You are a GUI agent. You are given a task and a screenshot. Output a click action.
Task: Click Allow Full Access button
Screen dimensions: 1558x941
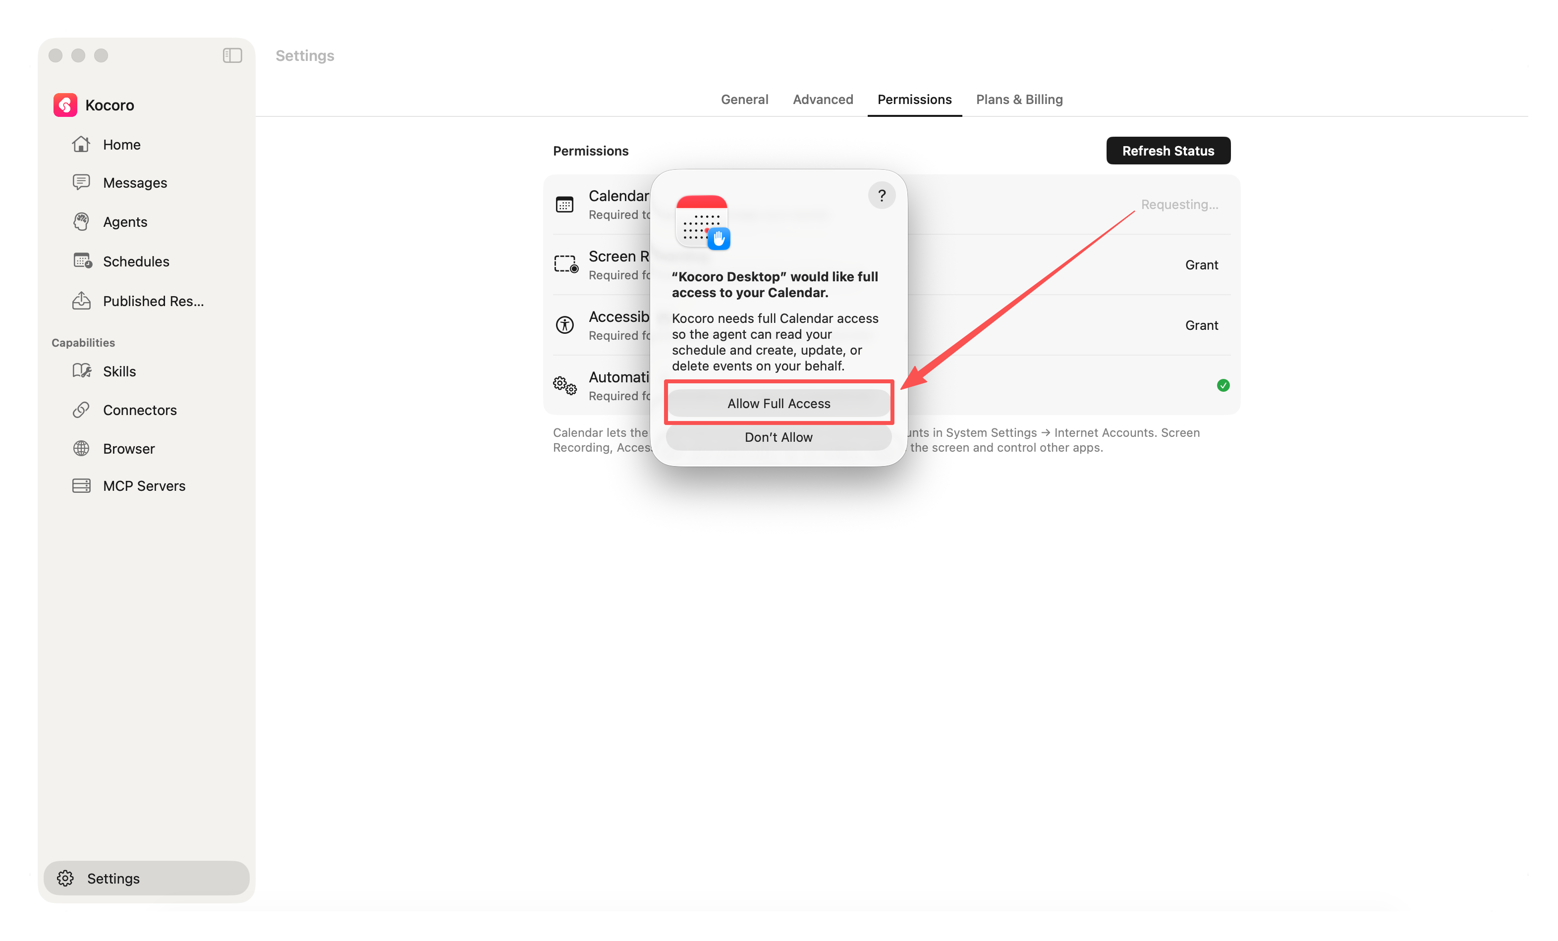point(779,403)
